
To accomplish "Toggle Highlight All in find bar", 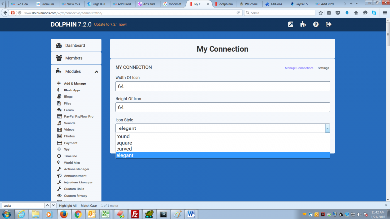I will 68,205.
